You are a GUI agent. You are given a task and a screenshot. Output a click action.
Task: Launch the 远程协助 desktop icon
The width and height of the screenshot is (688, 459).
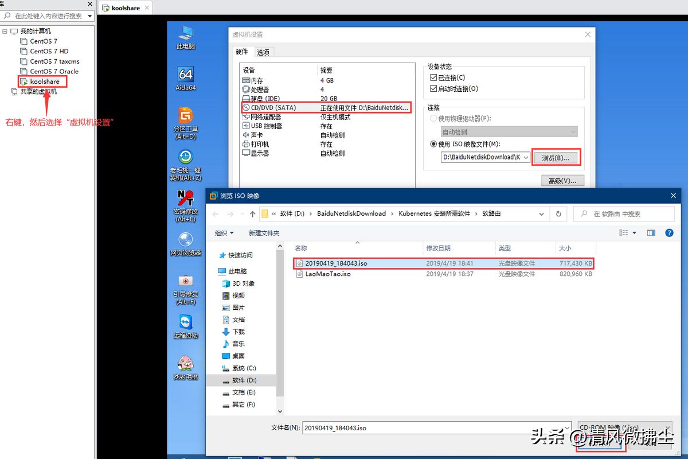pos(186,326)
